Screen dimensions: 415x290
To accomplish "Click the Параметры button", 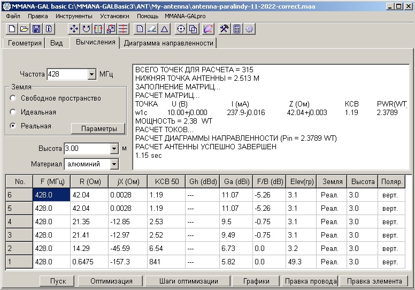I will 98,129.
